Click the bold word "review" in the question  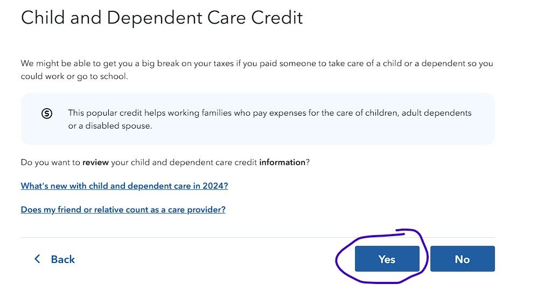(95, 162)
